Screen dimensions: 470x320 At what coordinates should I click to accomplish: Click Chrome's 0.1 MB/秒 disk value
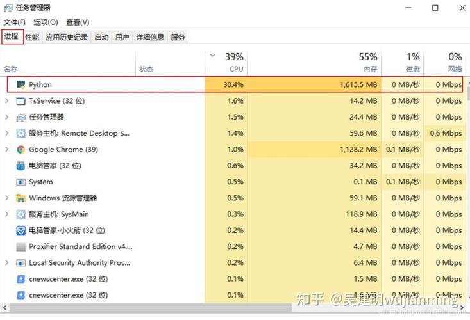coord(403,150)
